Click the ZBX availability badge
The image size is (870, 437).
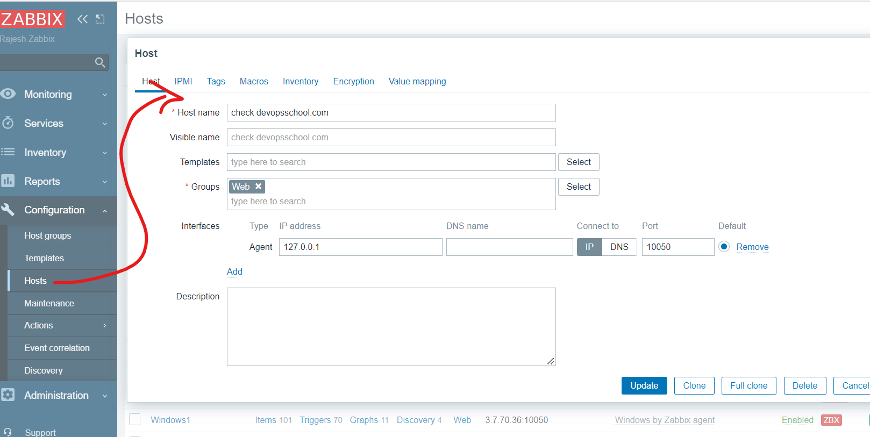(x=831, y=420)
